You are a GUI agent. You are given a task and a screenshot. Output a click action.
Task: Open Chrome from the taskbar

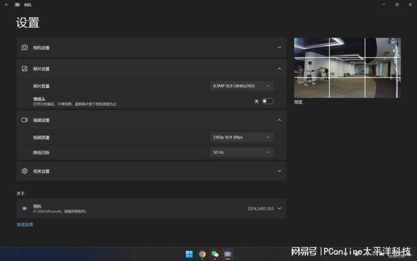pyautogui.click(x=202, y=254)
